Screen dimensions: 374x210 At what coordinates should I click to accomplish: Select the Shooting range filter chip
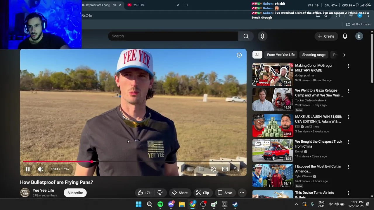[314, 55]
